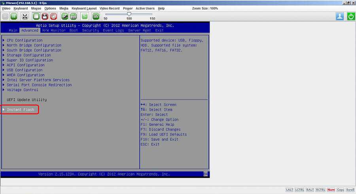Image resolution: width=356 pixels, height=194 pixels.
Task: Toggle the LALT key indicator
Action: pos(290,190)
